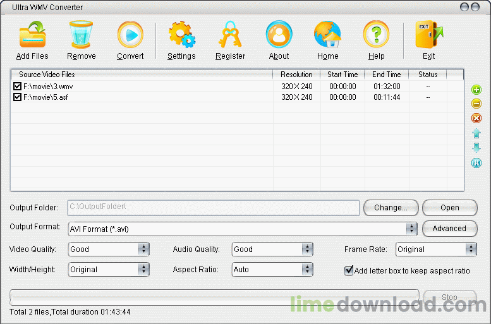Uncheck the F:\movie\5.asf file checkbox
The height and width of the screenshot is (324, 491).
[17, 97]
